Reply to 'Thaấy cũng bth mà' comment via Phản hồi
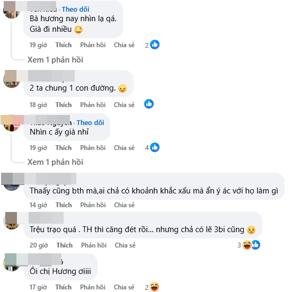The width and height of the screenshot is (300, 292). (93, 205)
